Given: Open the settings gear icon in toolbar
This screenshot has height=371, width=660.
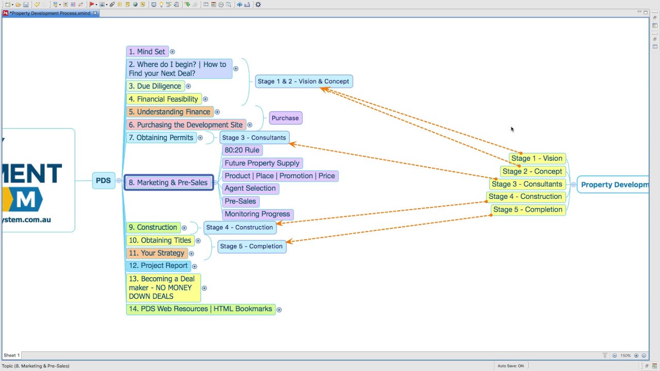Looking at the screenshot, I should tap(258, 4).
